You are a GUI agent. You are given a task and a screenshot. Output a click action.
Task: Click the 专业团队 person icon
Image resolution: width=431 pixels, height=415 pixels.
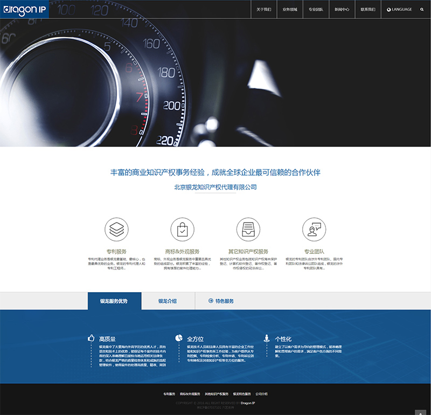pos(314,230)
